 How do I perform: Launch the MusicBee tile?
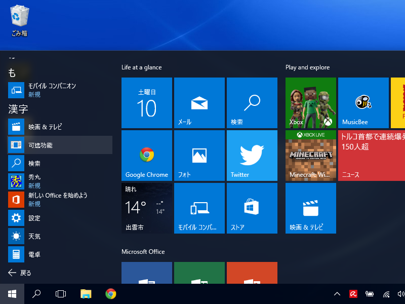363,103
